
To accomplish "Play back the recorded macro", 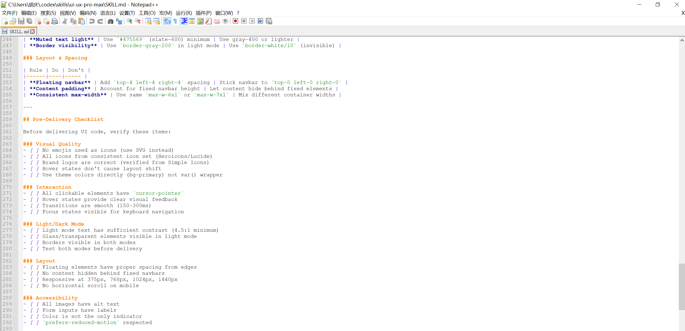I will coord(252,21).
